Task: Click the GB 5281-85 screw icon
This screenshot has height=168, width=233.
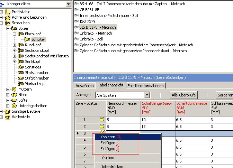Action: (77, 9)
